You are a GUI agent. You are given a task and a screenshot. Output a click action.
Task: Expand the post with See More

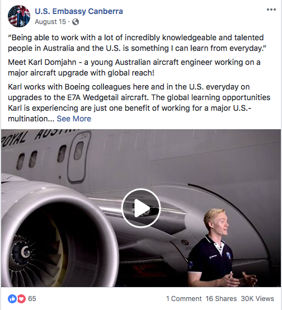pos(74,119)
